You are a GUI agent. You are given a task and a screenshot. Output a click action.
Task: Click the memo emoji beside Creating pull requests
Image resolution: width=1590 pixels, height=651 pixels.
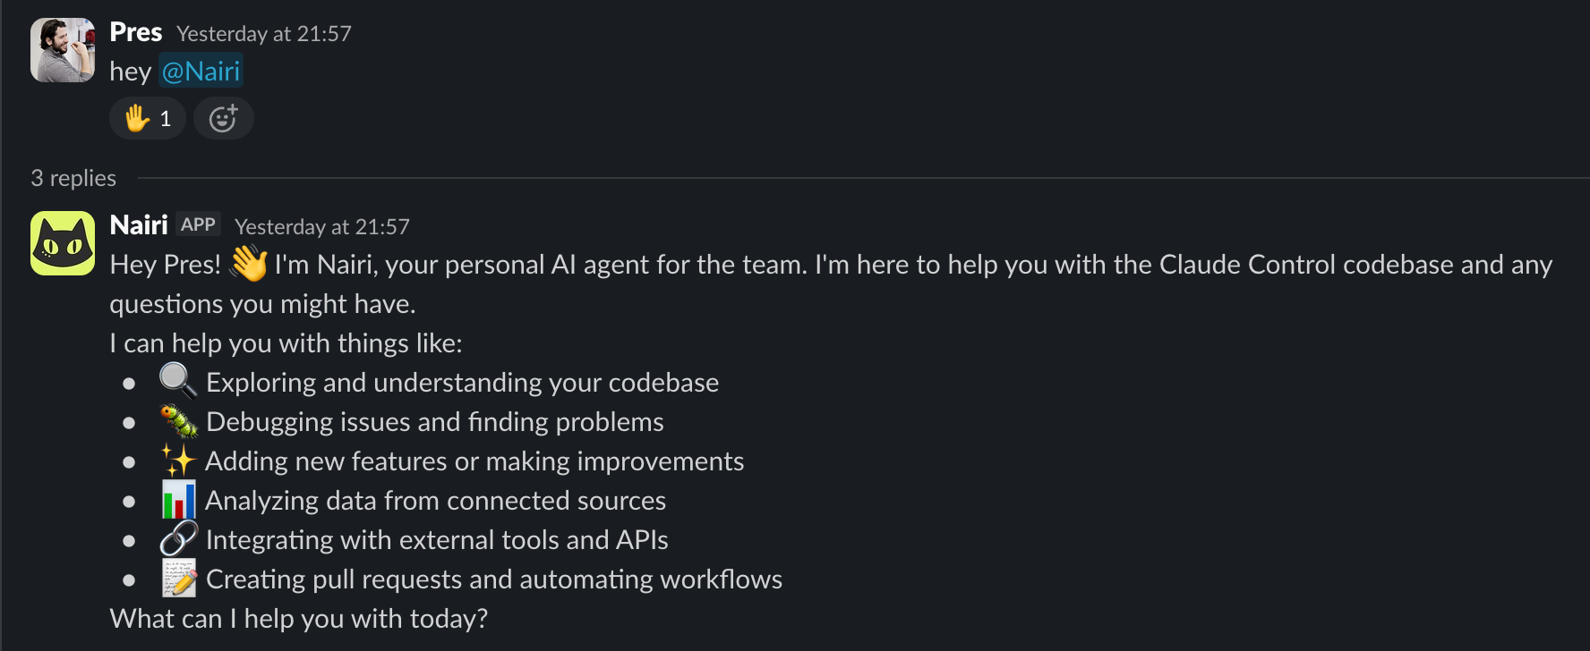coord(178,579)
